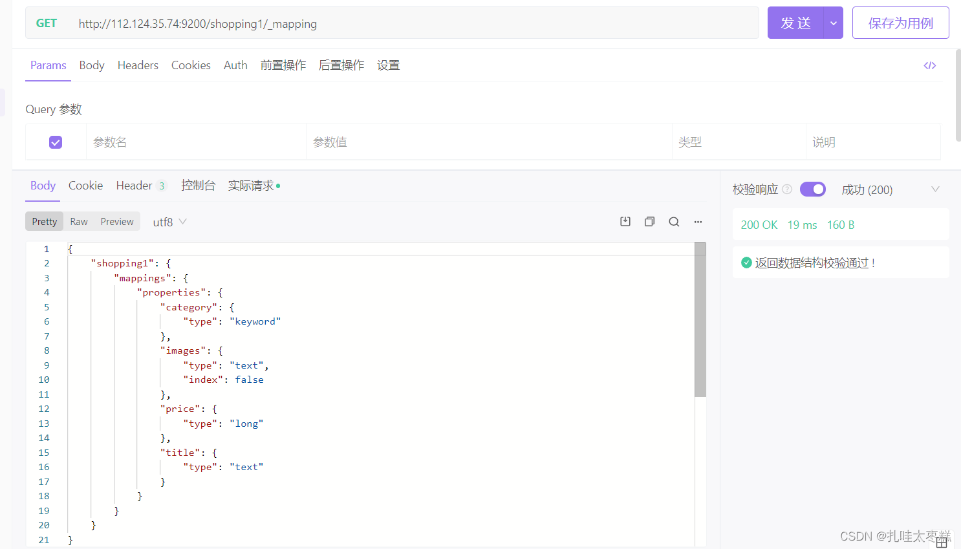Click the "category" key on line 5
Screen dimensions: 961x549
pos(189,307)
